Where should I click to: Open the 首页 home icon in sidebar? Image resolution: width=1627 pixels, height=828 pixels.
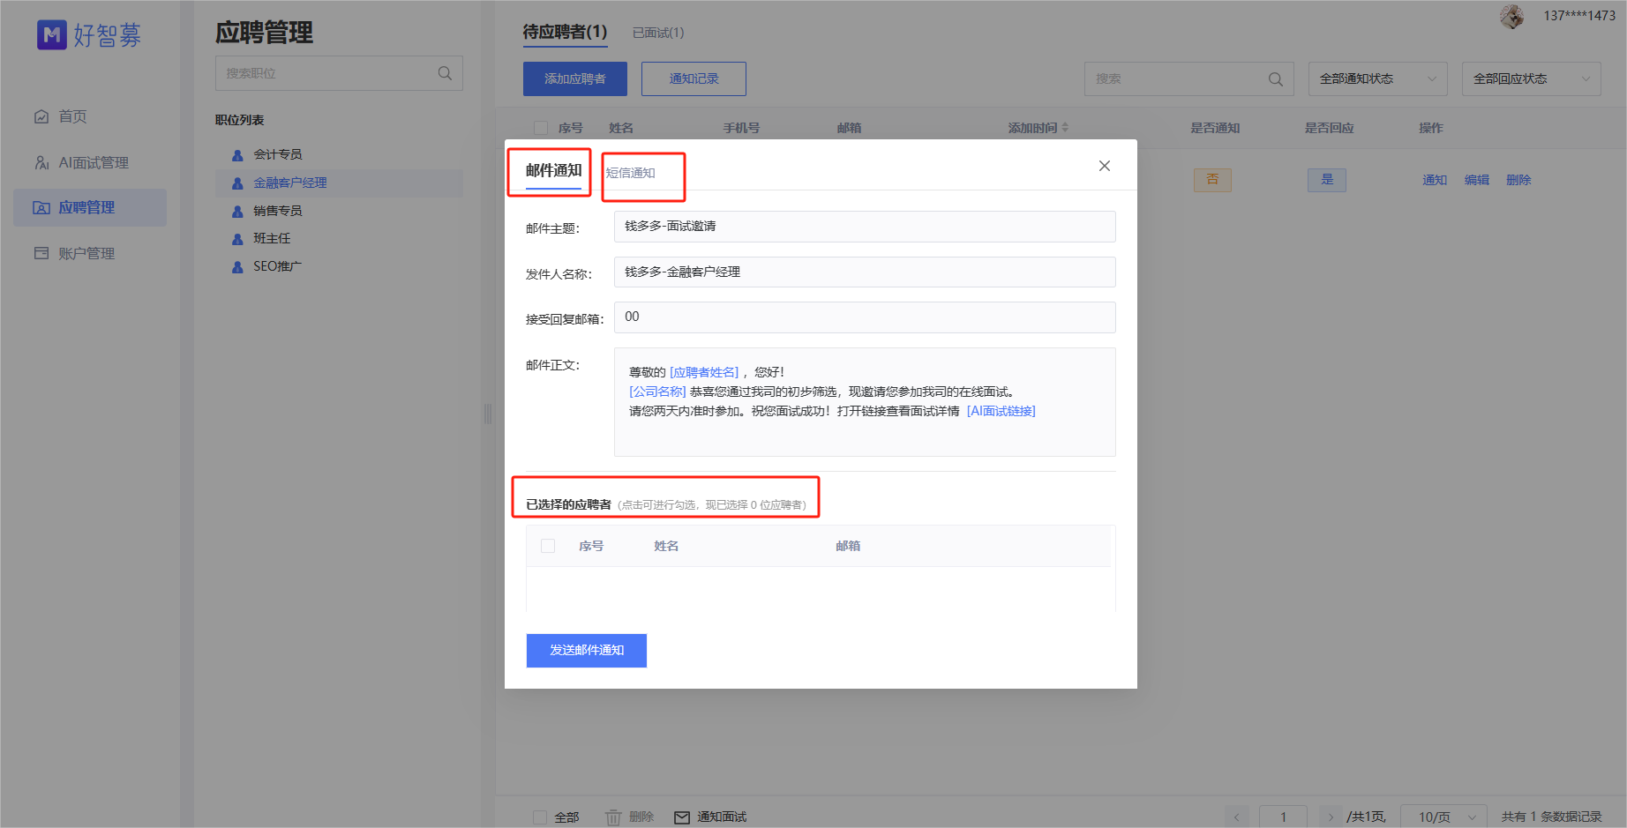point(41,116)
